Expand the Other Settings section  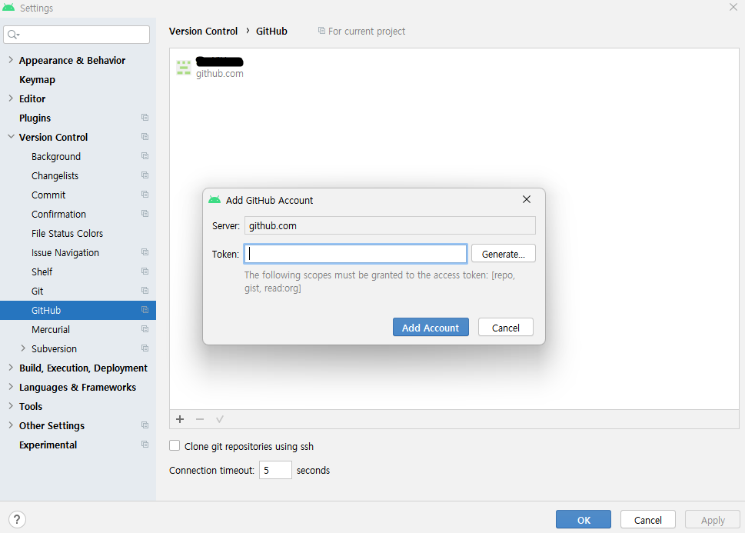tap(11, 425)
